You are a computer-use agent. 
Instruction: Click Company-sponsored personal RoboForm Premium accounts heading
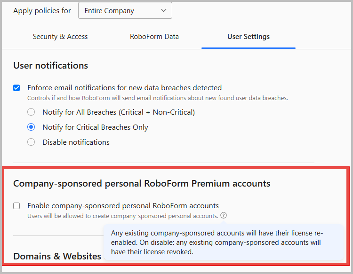142,183
